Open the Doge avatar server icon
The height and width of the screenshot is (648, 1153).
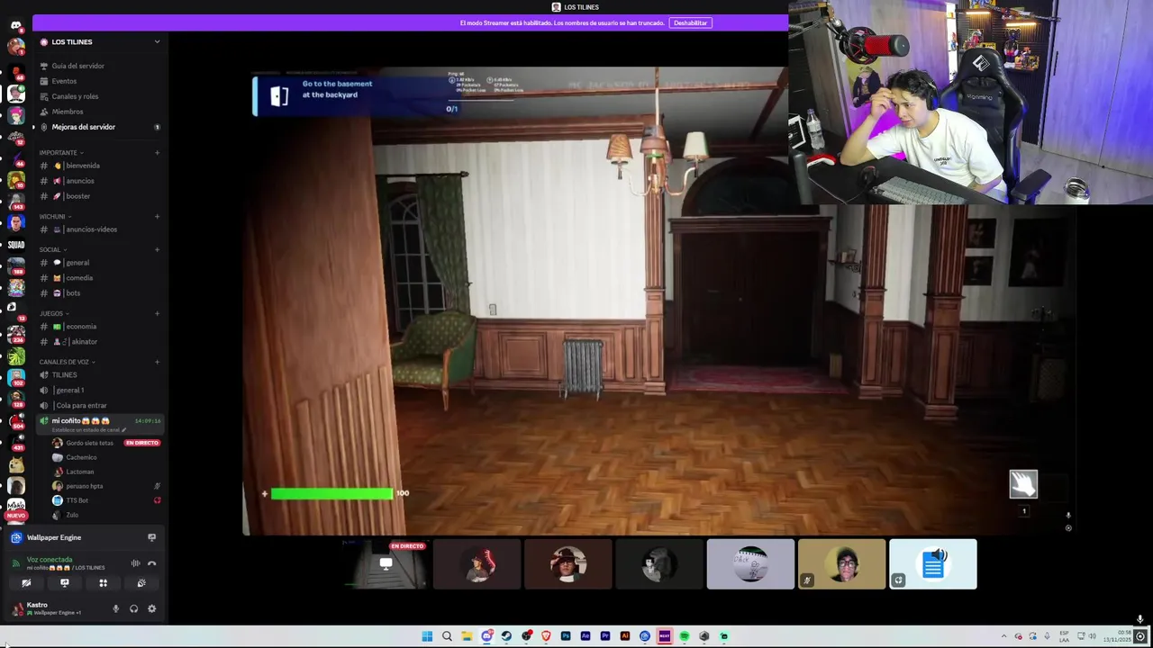(x=15, y=464)
